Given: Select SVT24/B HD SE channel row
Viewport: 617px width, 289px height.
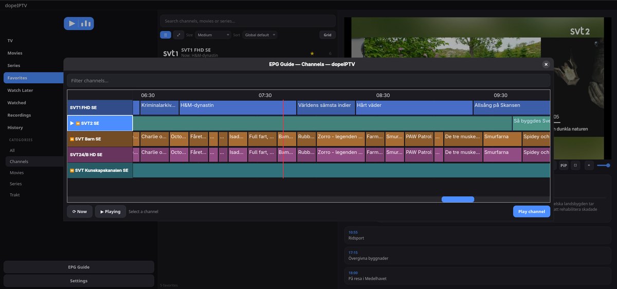Looking at the screenshot, I should click(100, 154).
